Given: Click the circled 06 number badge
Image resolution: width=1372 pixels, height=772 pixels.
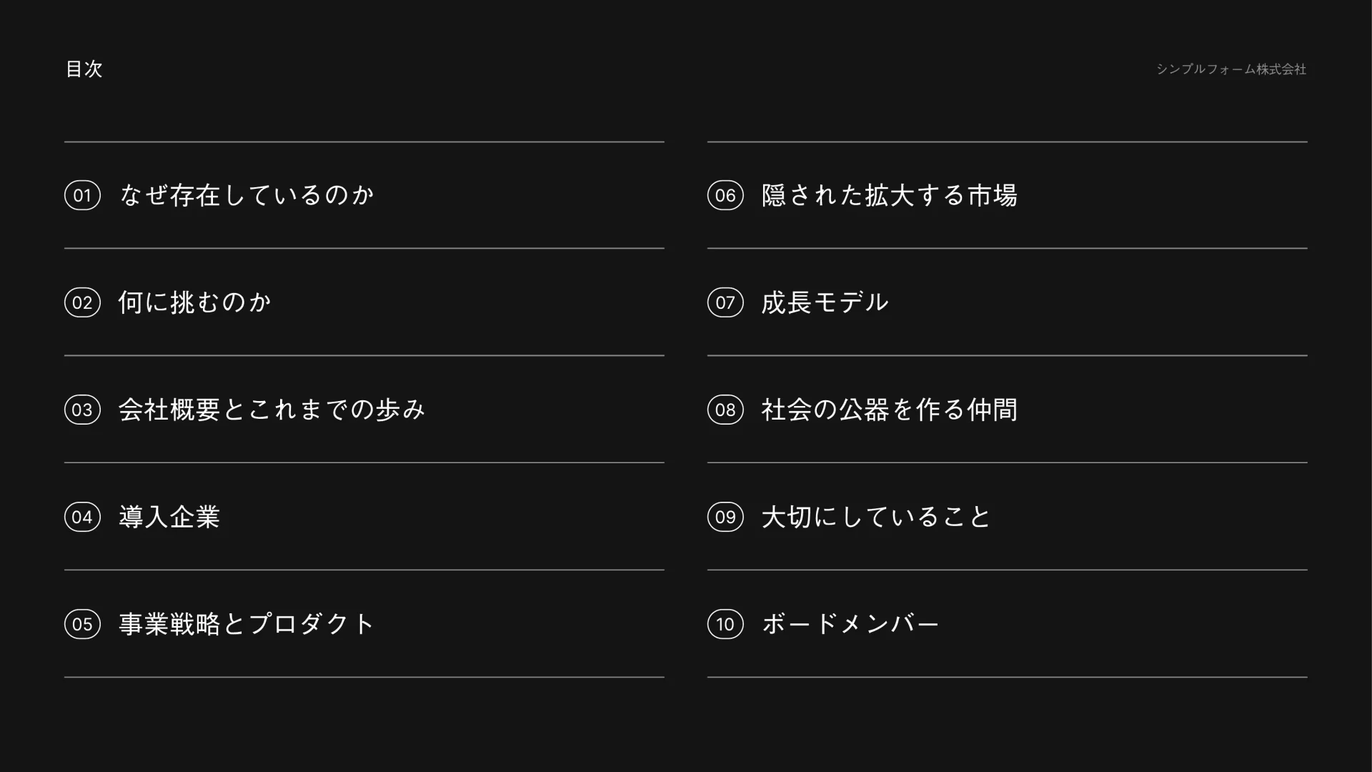Looking at the screenshot, I should (x=725, y=195).
